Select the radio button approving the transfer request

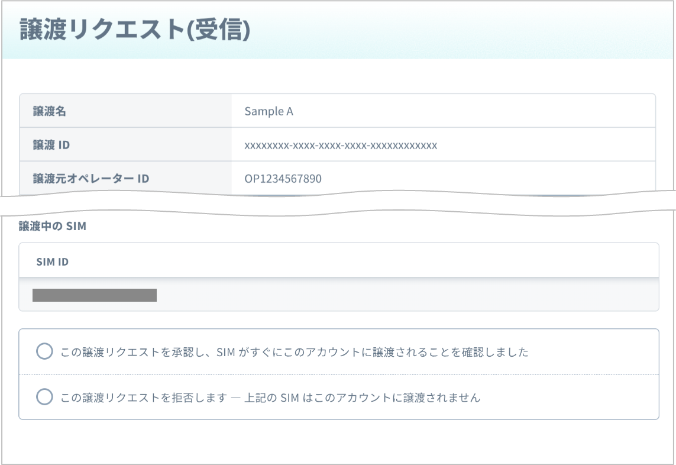44,351
